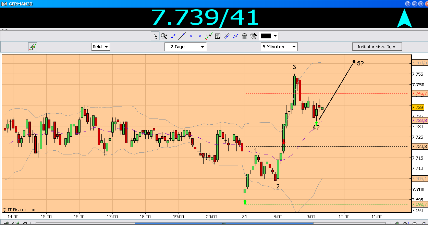Click the 7.745,7 red level label
Screen dimensions: 428x225
[419, 93]
